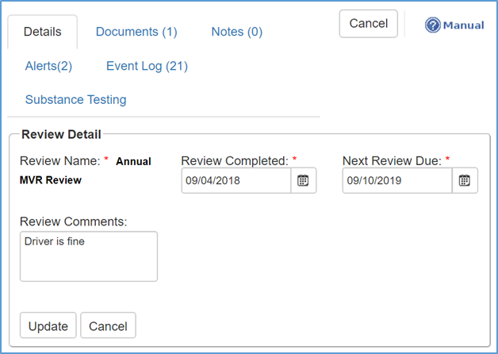Click inside the Review Comments text box

(88, 256)
